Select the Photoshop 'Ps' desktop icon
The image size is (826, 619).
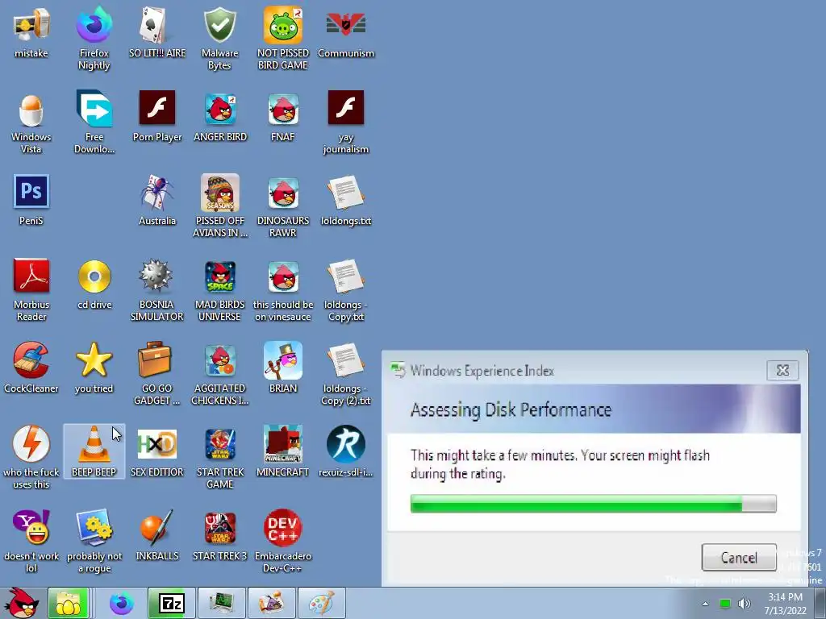pos(31,200)
